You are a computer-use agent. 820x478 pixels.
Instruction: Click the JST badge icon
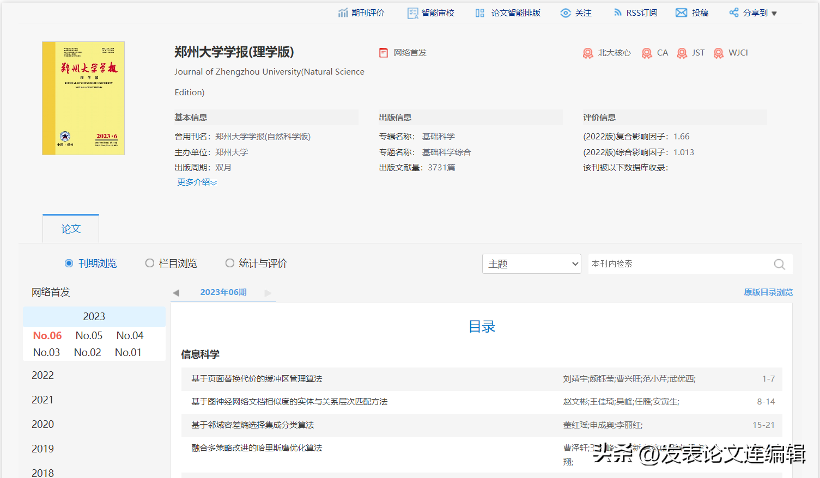(682, 53)
